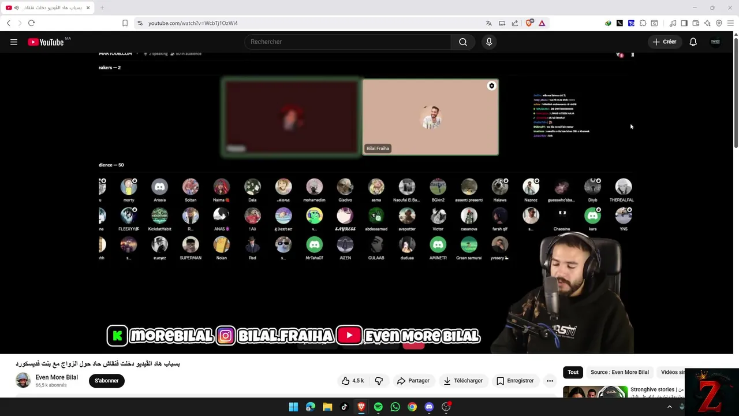Click the YouTube search magnifier button
The width and height of the screenshot is (739, 416).
click(x=463, y=42)
